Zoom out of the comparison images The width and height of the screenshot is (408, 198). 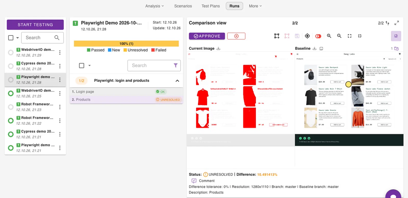pos(339,36)
